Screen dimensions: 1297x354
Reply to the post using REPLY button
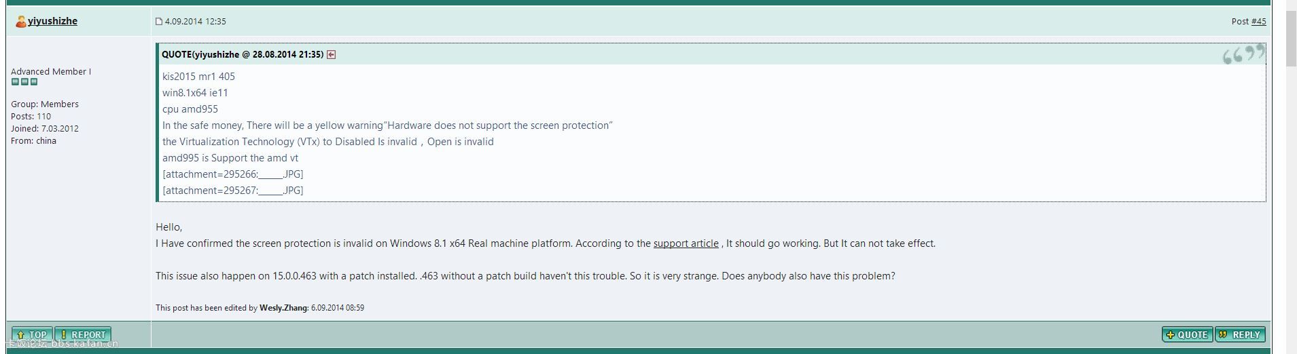point(1240,334)
